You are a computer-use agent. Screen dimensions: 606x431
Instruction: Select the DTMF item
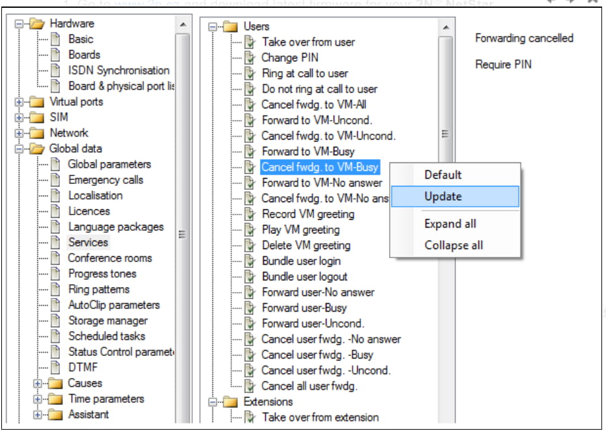point(83,367)
